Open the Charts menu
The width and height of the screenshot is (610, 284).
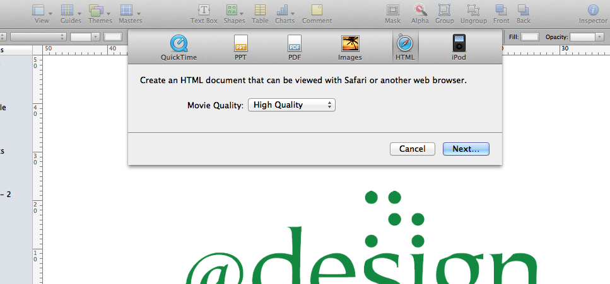coord(284,14)
